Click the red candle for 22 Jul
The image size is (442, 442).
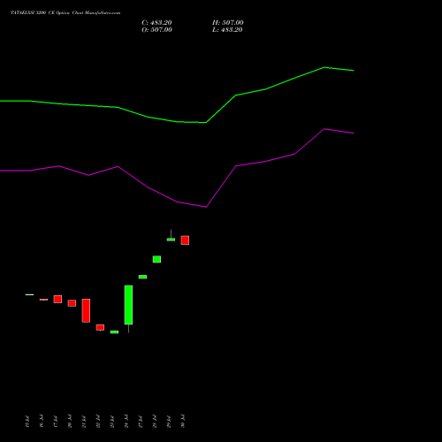coord(100,327)
